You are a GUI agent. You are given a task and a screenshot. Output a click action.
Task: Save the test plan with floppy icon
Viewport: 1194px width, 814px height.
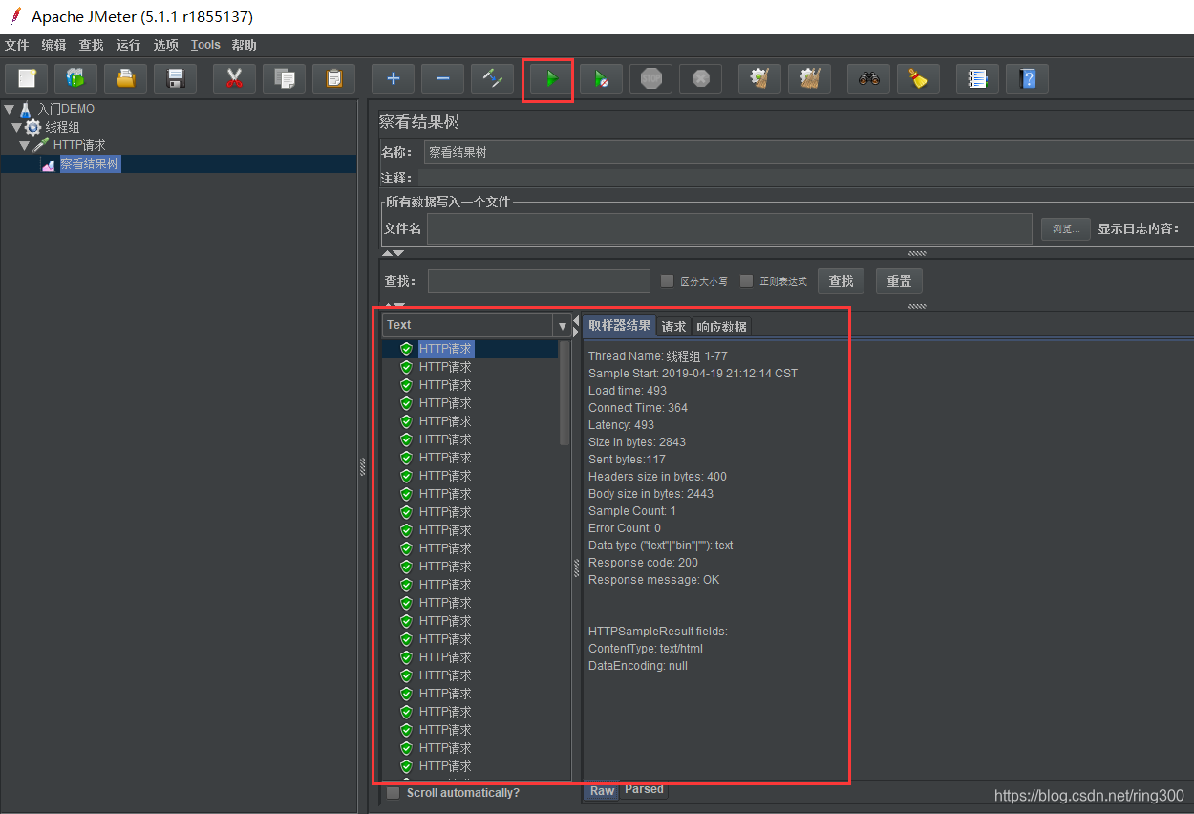[175, 78]
